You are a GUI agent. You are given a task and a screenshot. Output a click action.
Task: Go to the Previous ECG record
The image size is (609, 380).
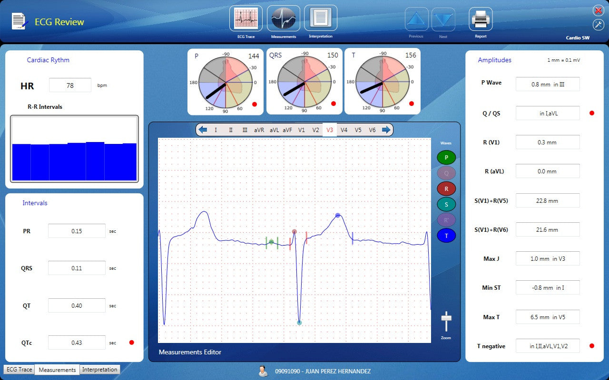(416, 20)
